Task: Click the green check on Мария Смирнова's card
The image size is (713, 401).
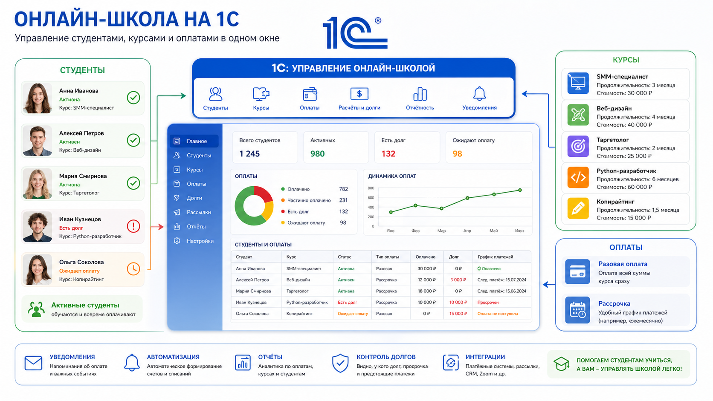Action: tap(133, 183)
